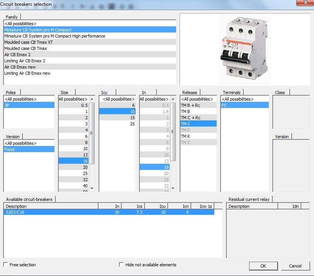Click Size list scroll down arrow
314x276 pixels.
(92, 188)
